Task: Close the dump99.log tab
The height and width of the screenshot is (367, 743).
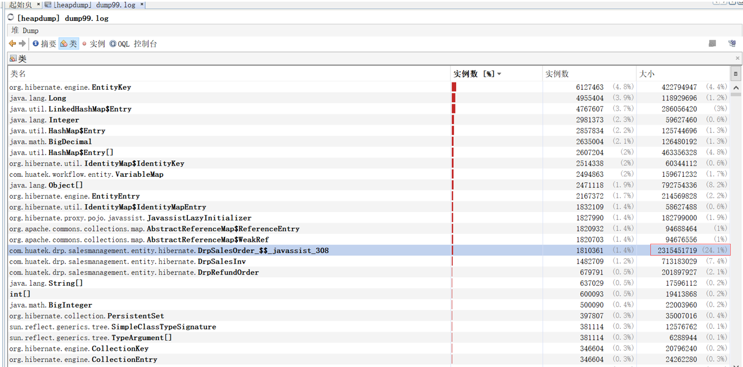Action: tap(142, 4)
